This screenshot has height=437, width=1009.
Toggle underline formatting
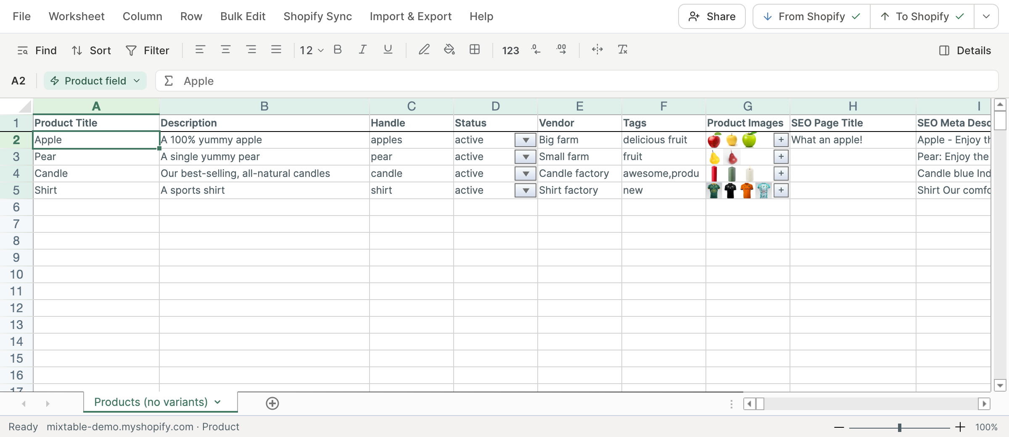pos(388,50)
